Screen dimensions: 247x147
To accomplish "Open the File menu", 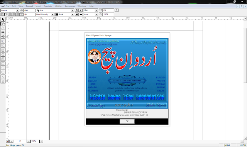I will [x=8, y=6].
